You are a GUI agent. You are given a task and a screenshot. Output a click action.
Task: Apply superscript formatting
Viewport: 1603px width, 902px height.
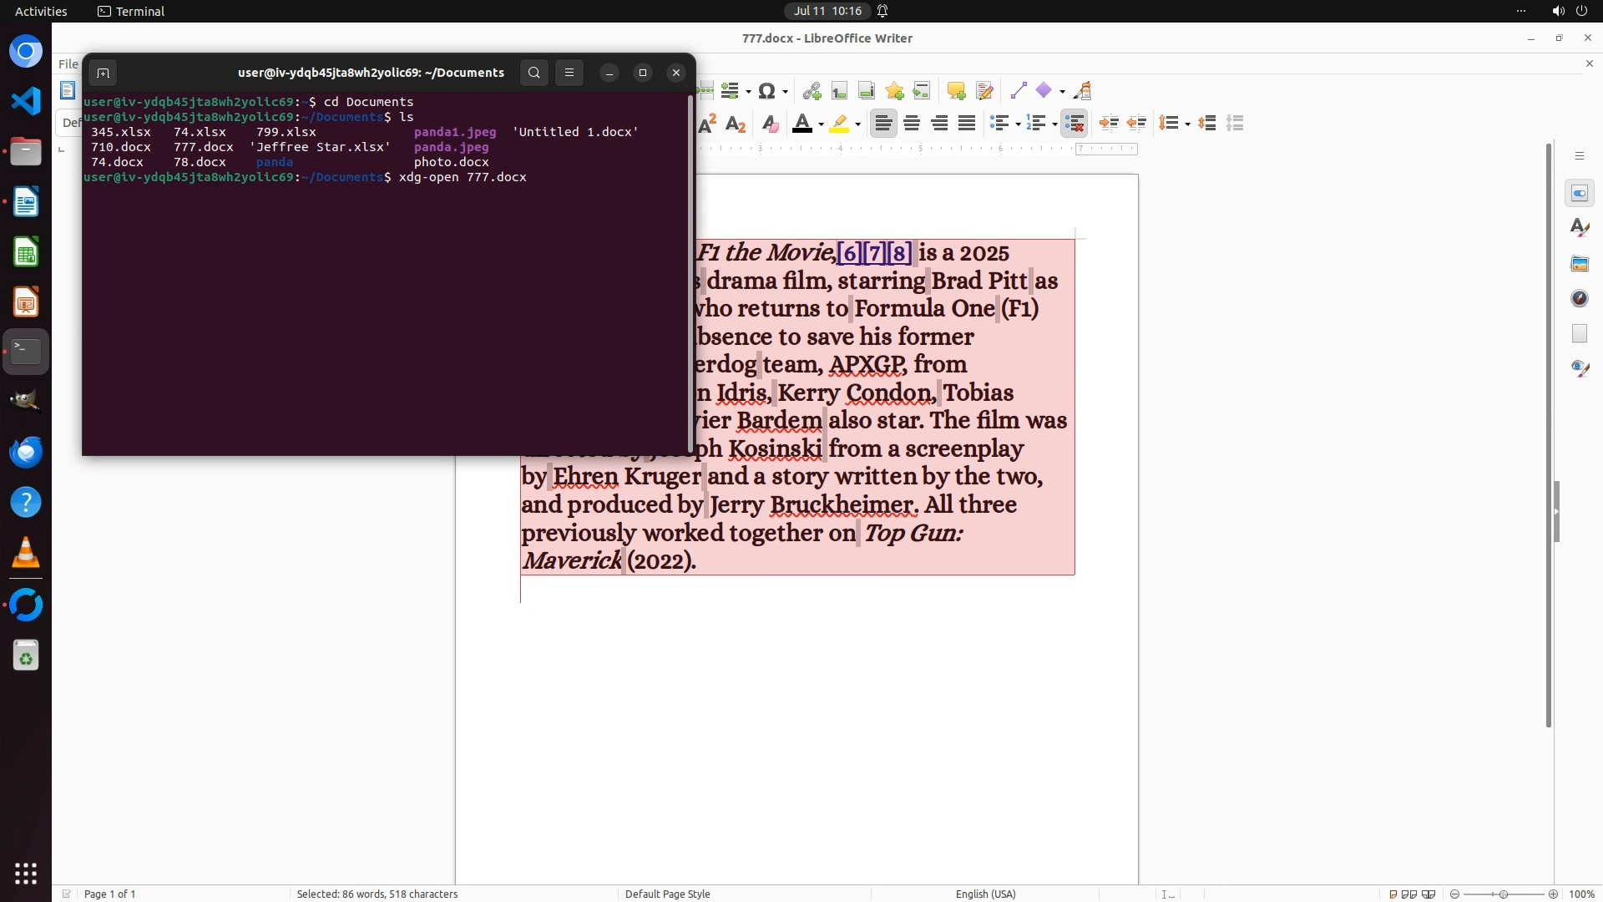(x=707, y=124)
